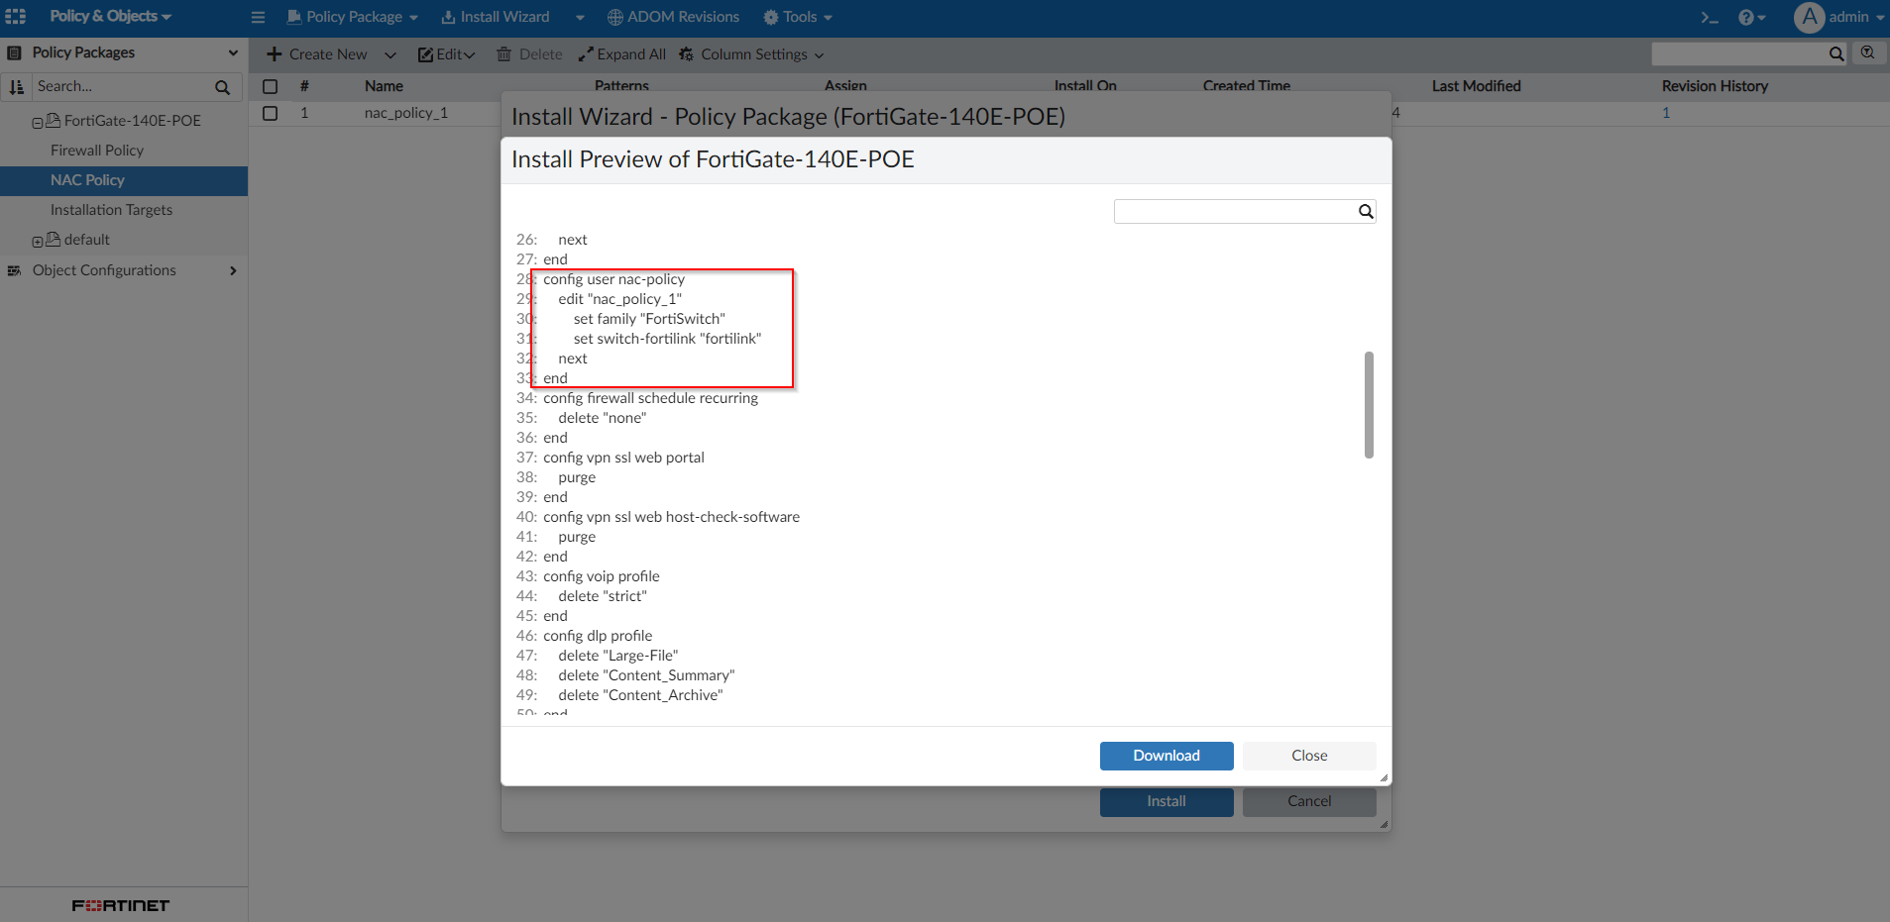
Task: Click the magnifier in the top-right search box
Action: pos(1836,54)
